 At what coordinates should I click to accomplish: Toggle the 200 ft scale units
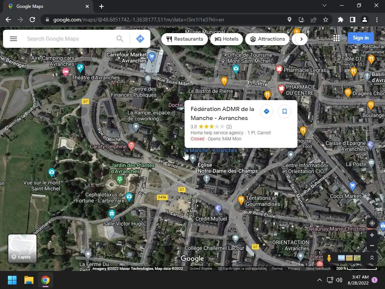[356, 268]
